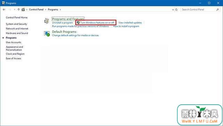Click the Programs window title bar icon
The height and width of the screenshot is (126, 223).
coord(3,3)
